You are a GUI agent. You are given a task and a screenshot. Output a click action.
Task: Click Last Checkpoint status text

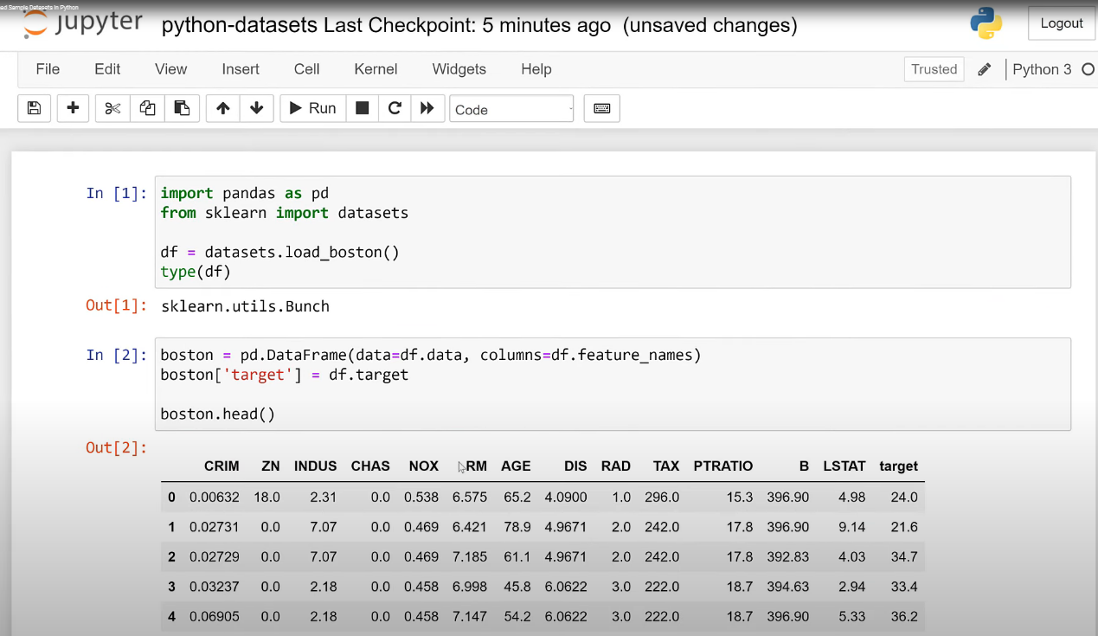467,25
